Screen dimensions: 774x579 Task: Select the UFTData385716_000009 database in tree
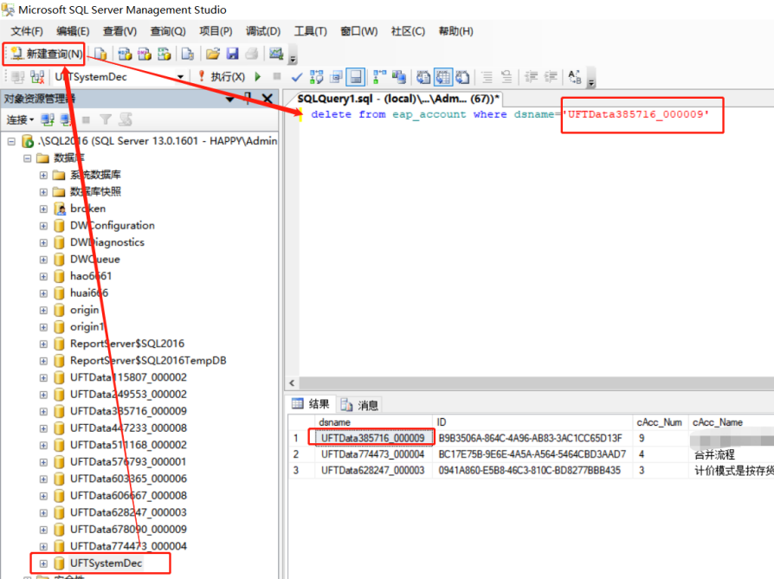[128, 411]
